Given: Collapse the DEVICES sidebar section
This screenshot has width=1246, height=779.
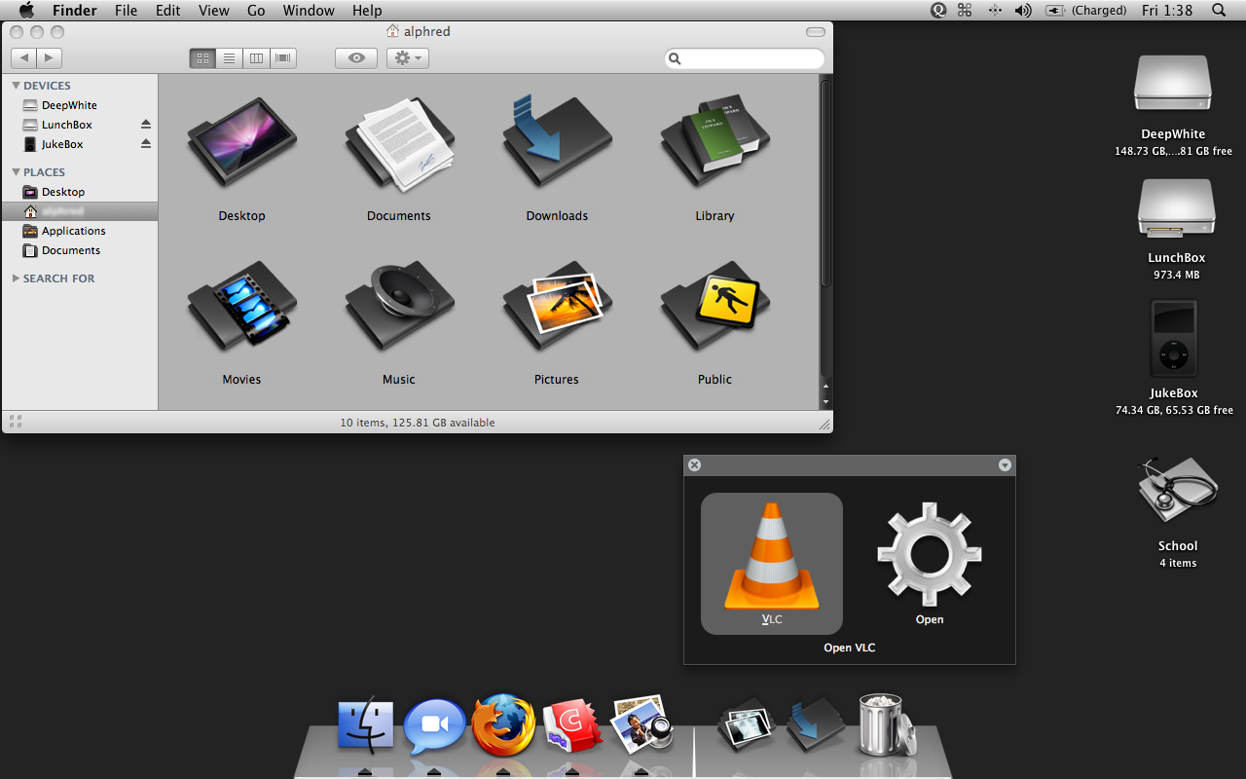Looking at the screenshot, I should click(x=16, y=86).
